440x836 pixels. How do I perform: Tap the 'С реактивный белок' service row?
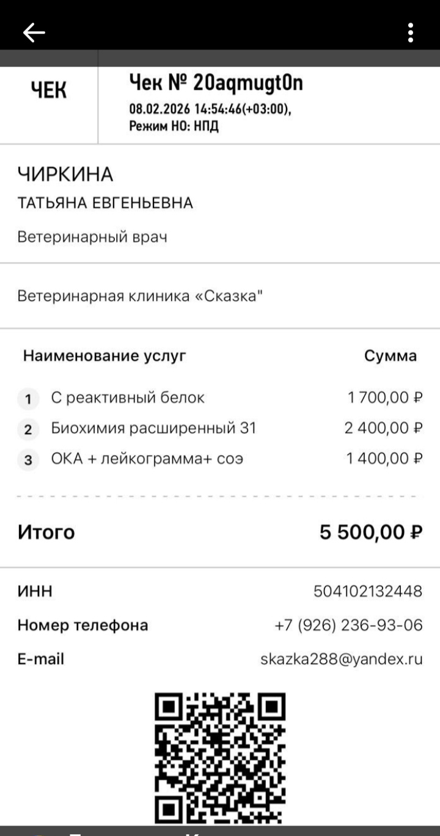pos(128,398)
